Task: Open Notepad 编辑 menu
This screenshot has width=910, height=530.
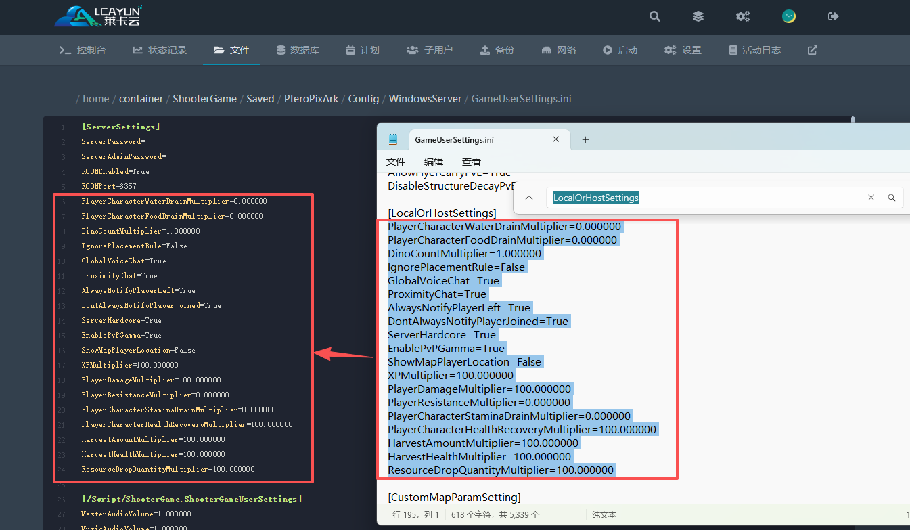Action: point(434,162)
